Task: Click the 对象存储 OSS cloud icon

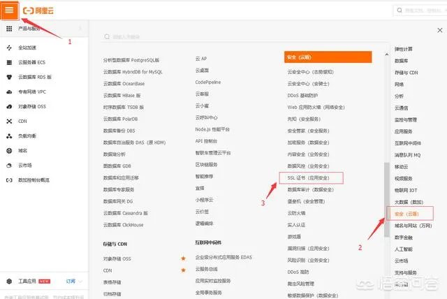Action: [9, 107]
